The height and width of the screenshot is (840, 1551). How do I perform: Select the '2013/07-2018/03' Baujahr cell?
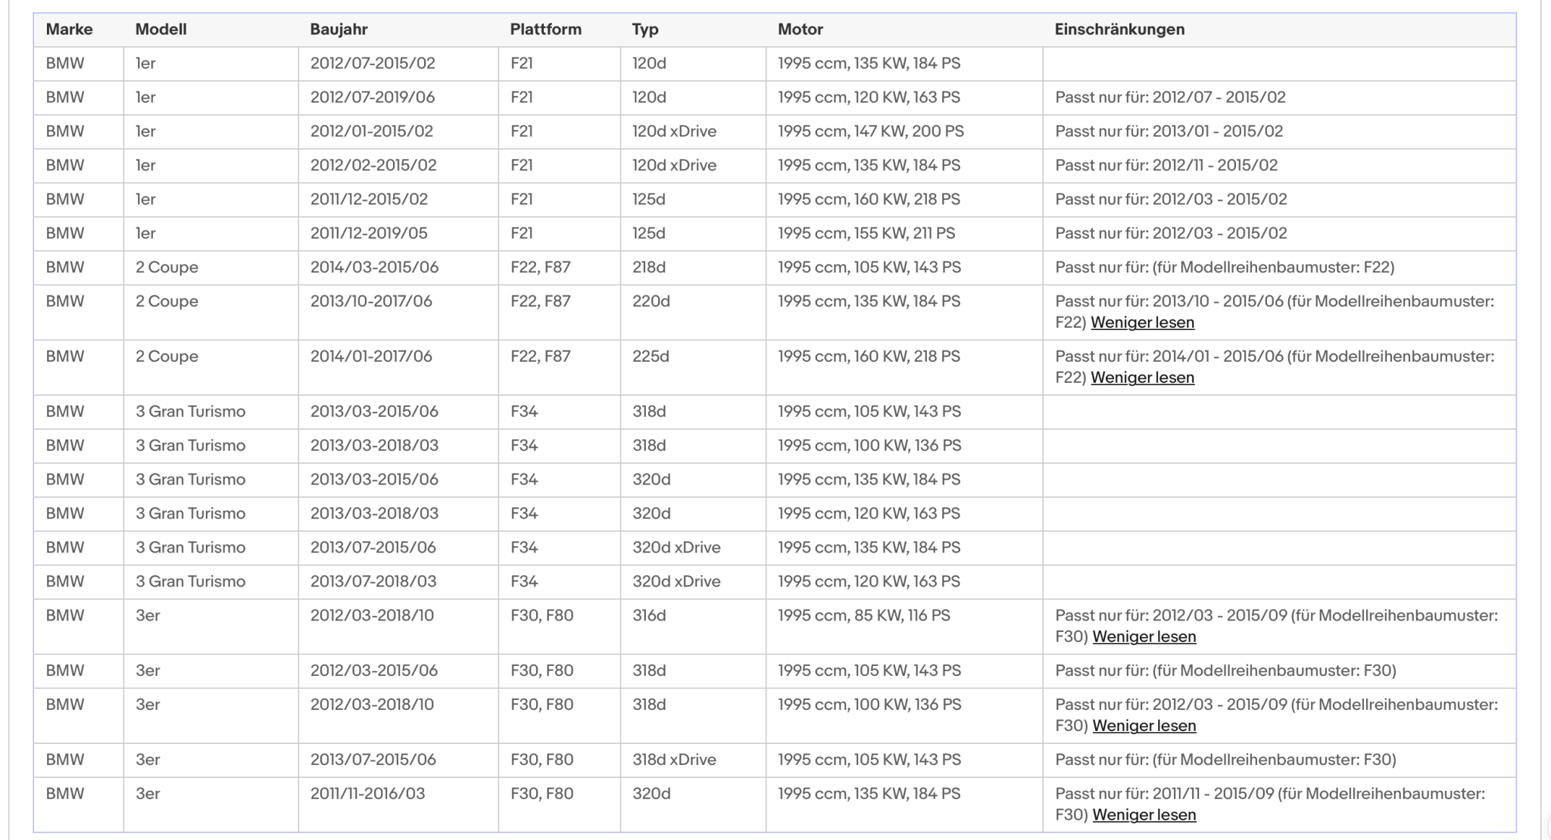click(x=398, y=582)
